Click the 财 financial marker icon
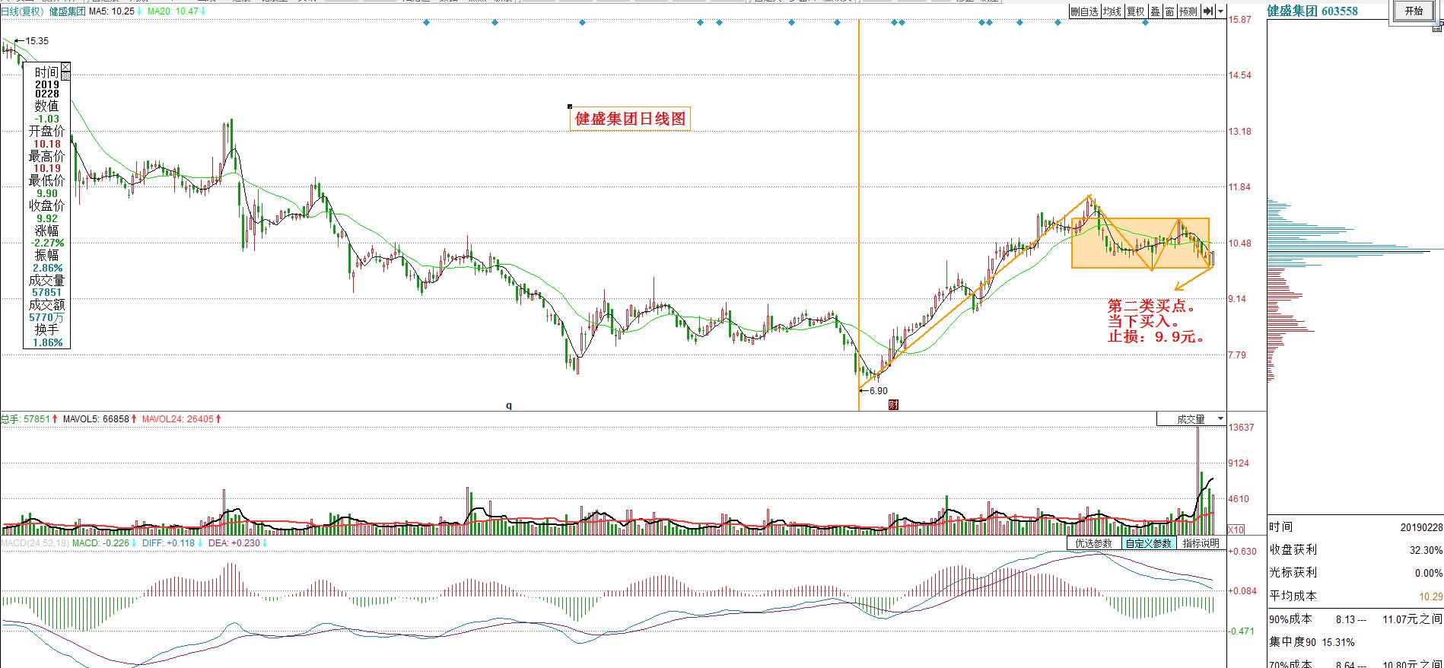 tap(894, 405)
